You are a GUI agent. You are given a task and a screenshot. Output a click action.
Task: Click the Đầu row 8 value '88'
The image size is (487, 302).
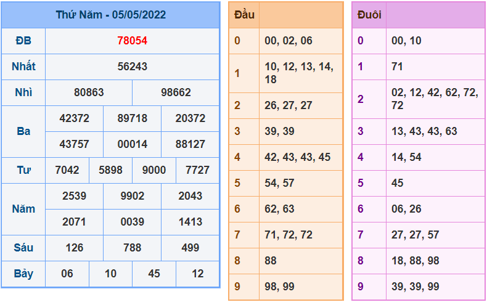pyautogui.click(x=271, y=261)
